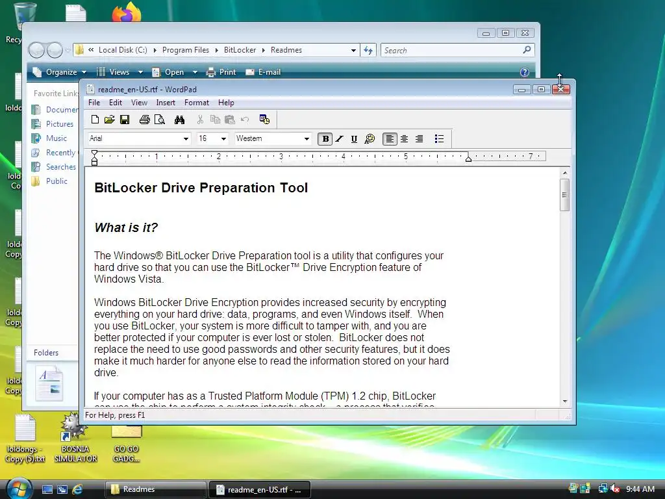Screen dimensions: 665x499
Task: Click Internet Explorer quick launch icon
Action: coord(77,489)
